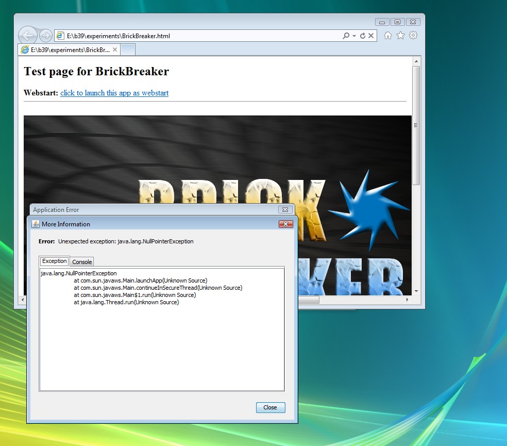
Task: Refresh the BrickBreaker page
Action: pos(362,36)
